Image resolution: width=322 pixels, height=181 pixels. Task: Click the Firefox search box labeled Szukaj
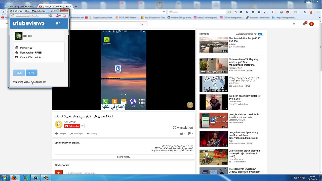(x=197, y=12)
